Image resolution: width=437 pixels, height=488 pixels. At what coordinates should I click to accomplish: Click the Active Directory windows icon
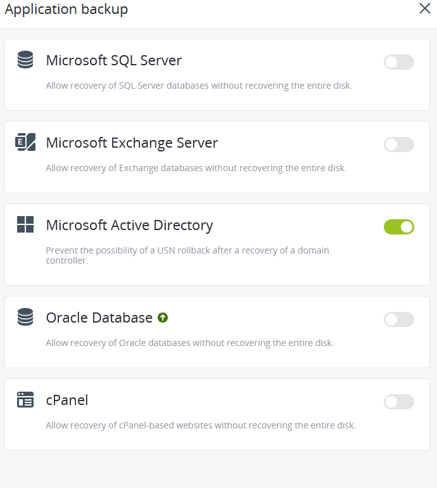point(25,224)
